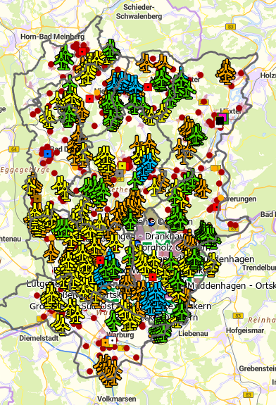The width and height of the screenshot is (276, 405).
Task: Click the white square marker at Warburg
Action: coord(113,340)
